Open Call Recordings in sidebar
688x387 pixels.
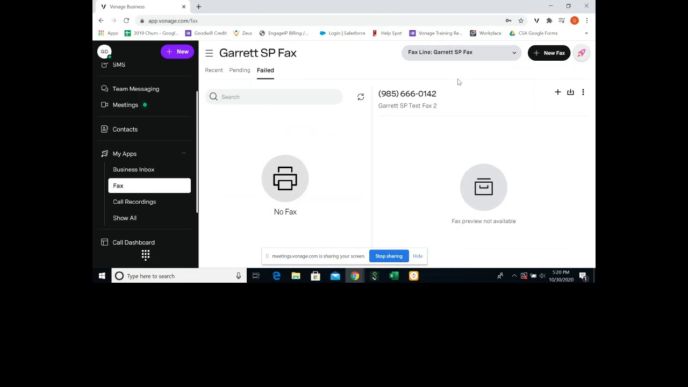coord(134,202)
